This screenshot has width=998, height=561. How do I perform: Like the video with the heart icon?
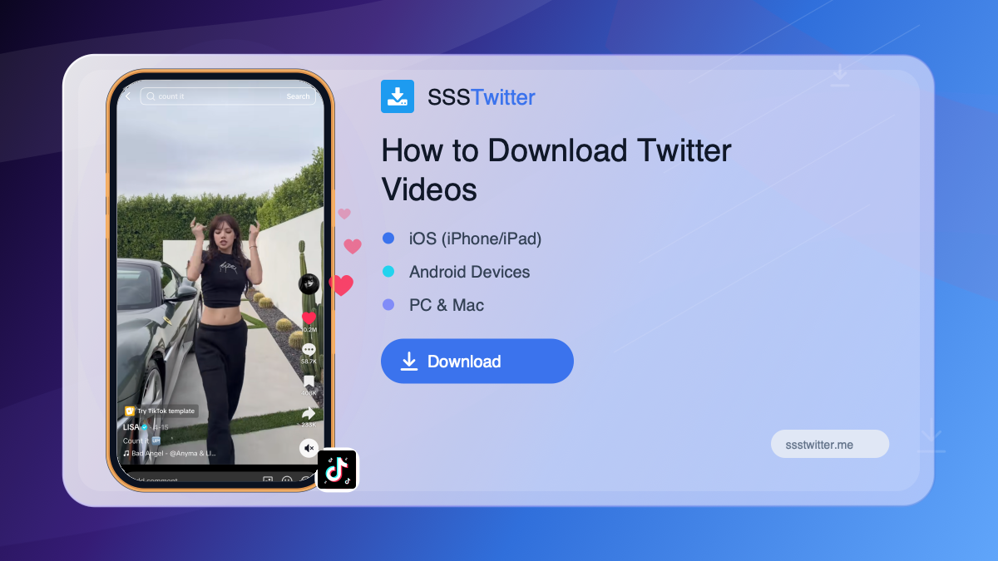[309, 317]
